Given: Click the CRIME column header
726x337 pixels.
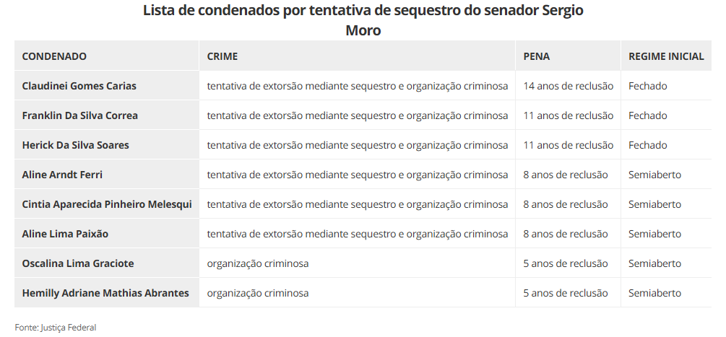Looking at the screenshot, I should click(x=222, y=56).
